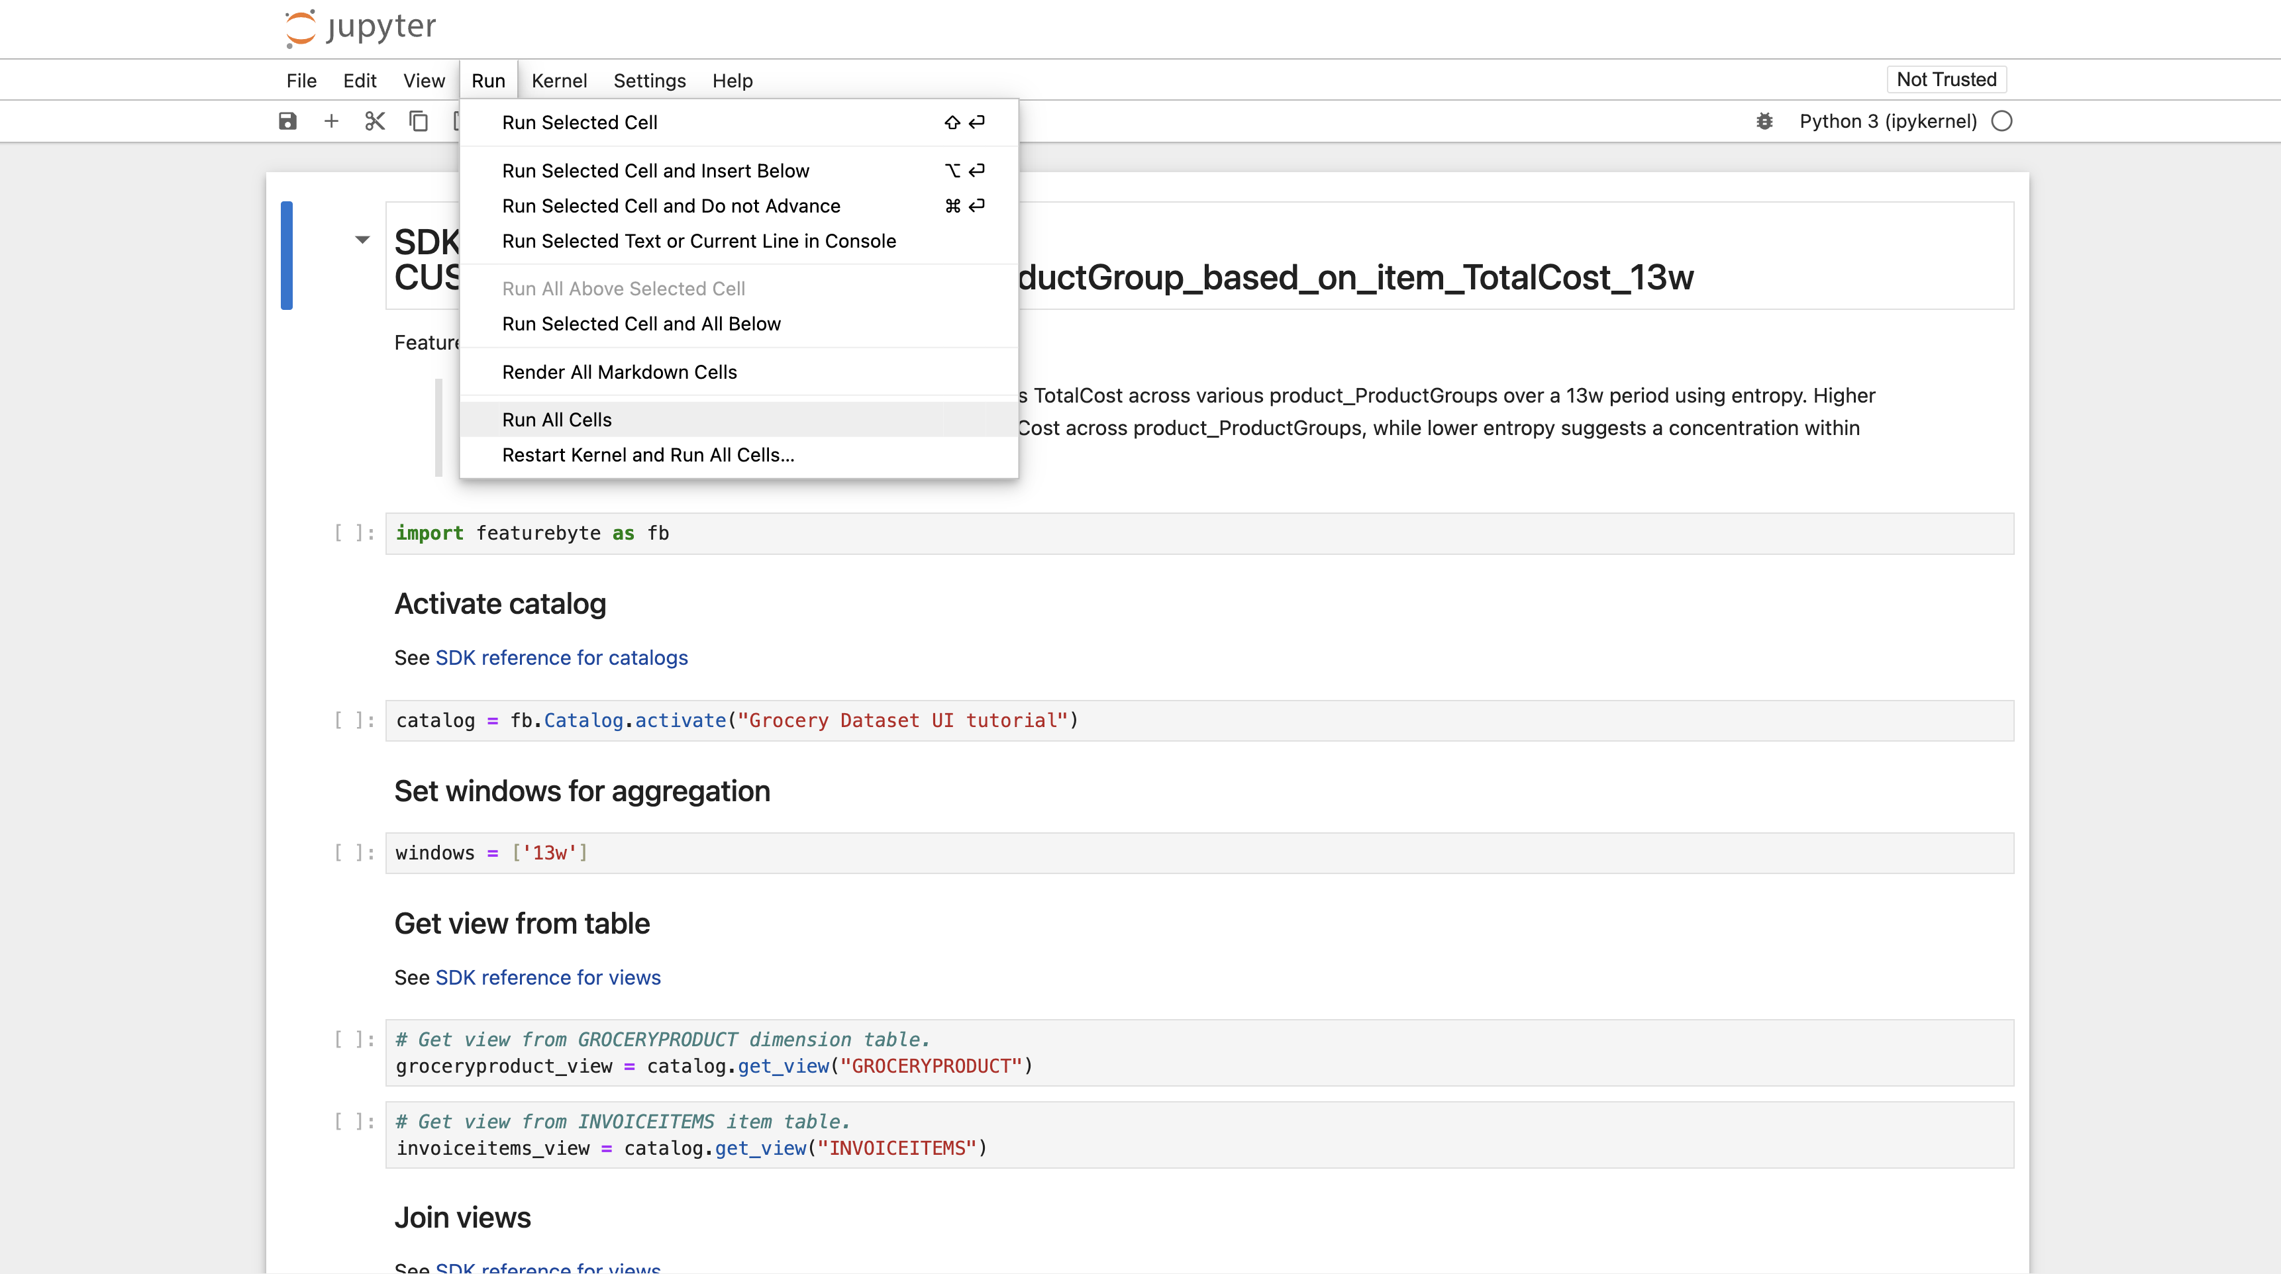Open the SDK reference for catalogs link
Viewport: 2281px width, 1274px height.
562,658
